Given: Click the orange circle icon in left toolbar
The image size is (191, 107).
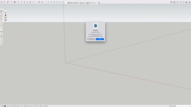Looking at the screenshot, I should [1, 16].
